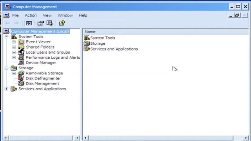Image resolution: width=251 pixels, height=141 pixels.
Task: Click left pane scroll-right arrow
Action: pyautogui.click(x=77, y=138)
